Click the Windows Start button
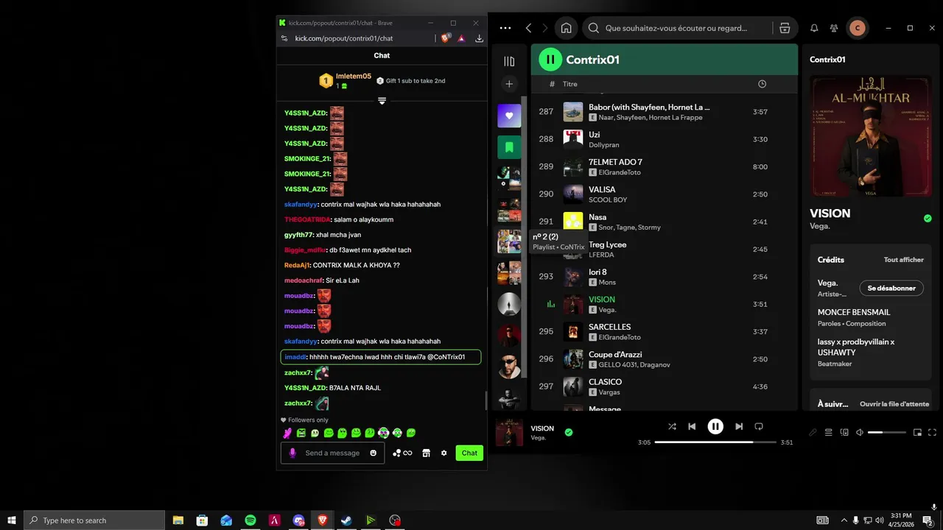 pyautogui.click(x=12, y=520)
